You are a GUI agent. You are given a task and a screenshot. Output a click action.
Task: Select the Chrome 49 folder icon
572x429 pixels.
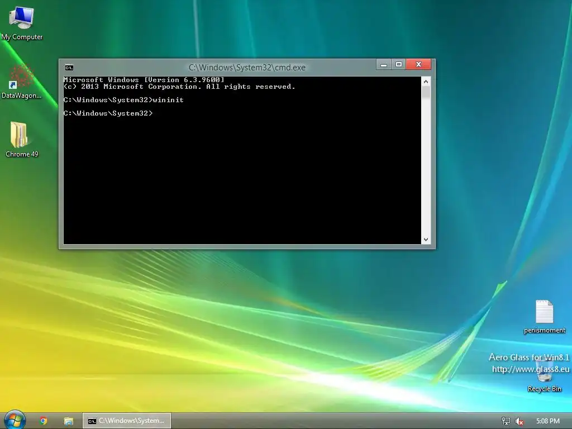coord(22,140)
